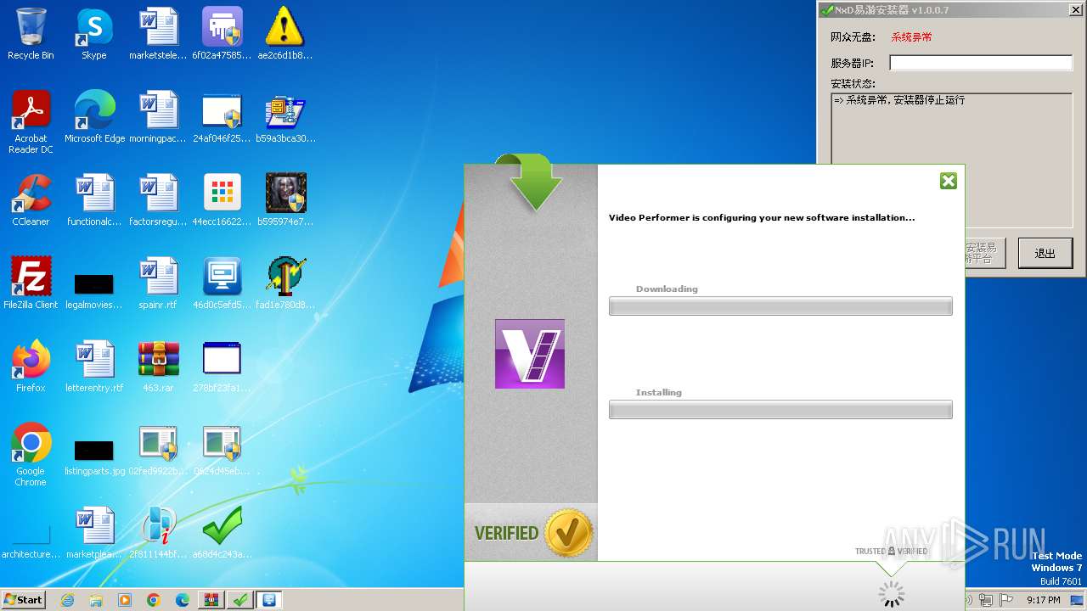The image size is (1087, 611).
Task: Click the partially hidden 安装易游平台 install button
Action: click(x=984, y=253)
